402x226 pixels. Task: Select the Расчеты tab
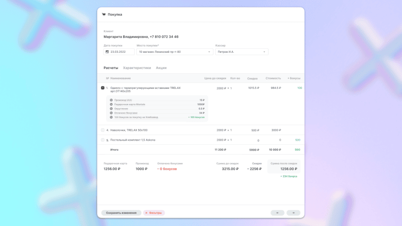click(x=111, y=68)
